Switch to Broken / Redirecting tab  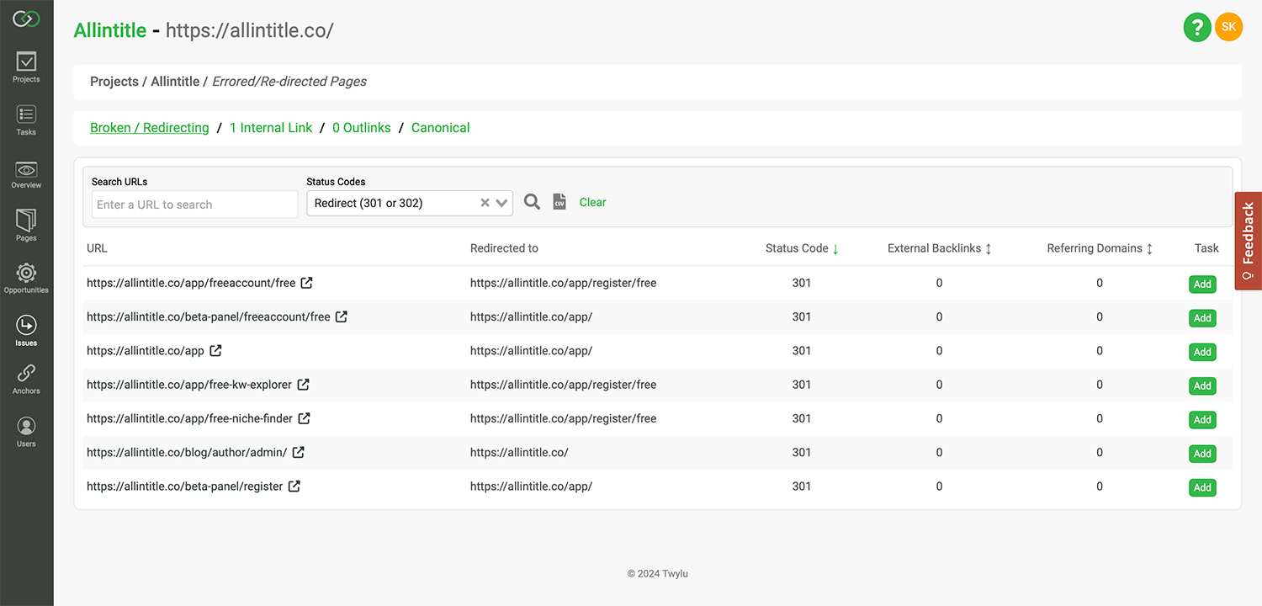[150, 128]
